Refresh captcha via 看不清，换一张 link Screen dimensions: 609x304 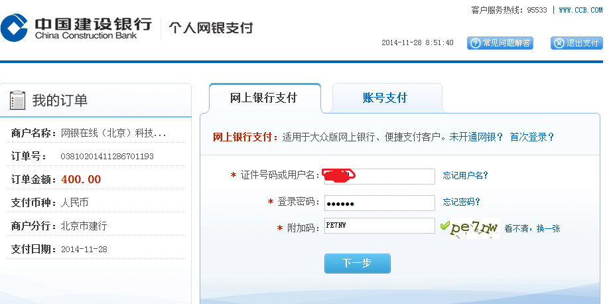[x=532, y=228]
